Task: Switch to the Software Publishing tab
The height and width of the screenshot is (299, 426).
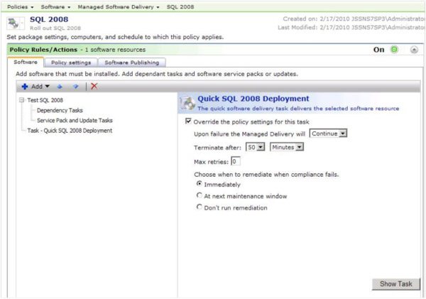Action: point(132,62)
